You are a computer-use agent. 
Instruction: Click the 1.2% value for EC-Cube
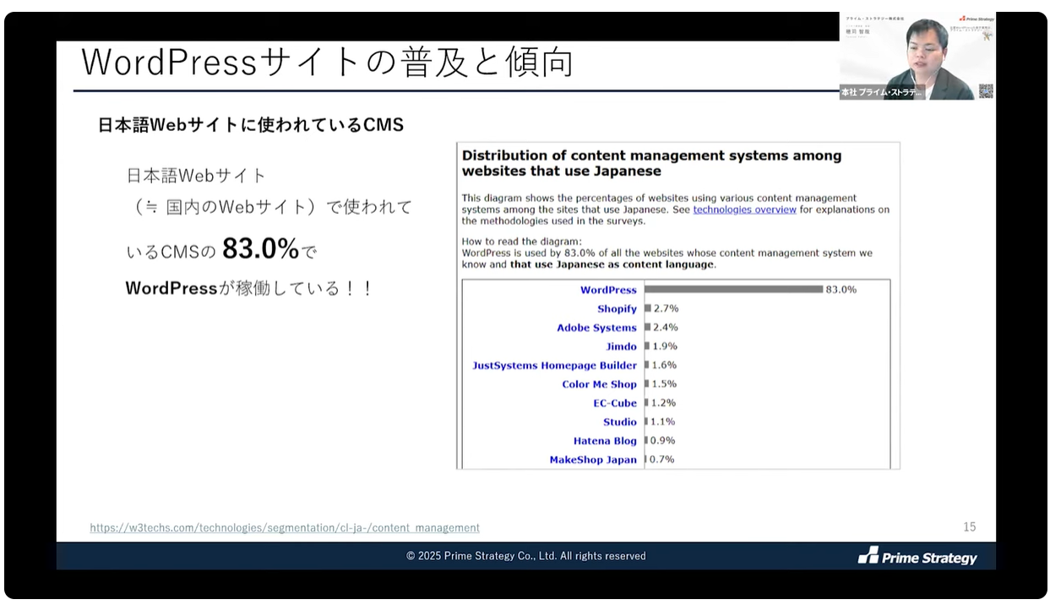pos(663,403)
